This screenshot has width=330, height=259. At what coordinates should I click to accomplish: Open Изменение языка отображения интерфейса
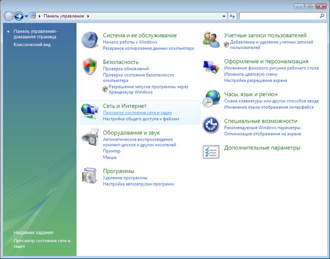click(269, 107)
